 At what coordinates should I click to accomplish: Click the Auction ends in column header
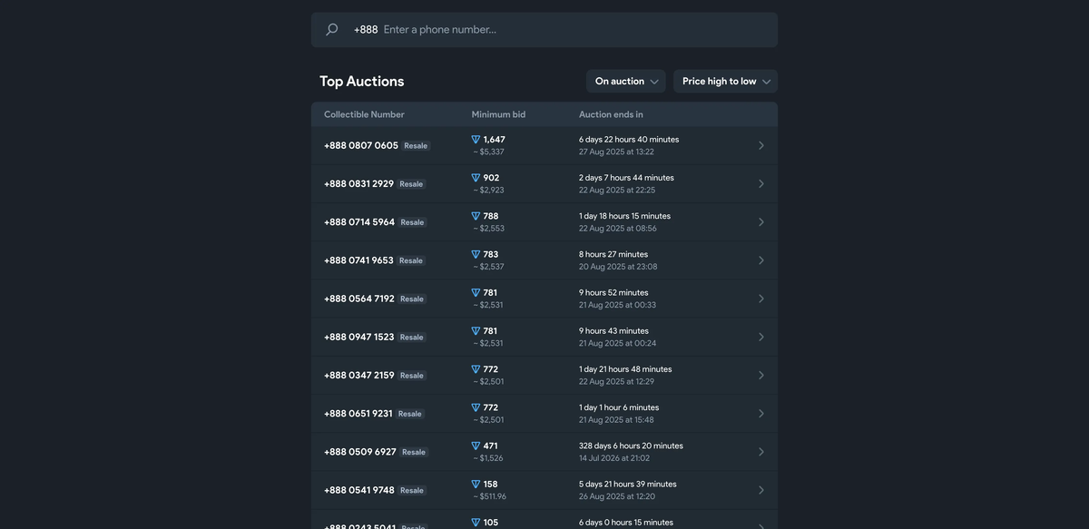[x=611, y=114]
